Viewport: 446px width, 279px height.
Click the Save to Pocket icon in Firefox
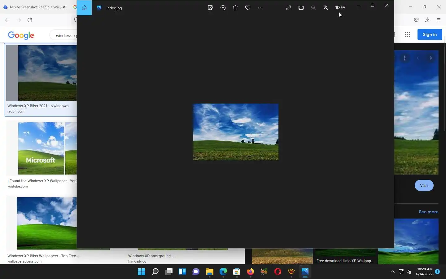pos(416,20)
